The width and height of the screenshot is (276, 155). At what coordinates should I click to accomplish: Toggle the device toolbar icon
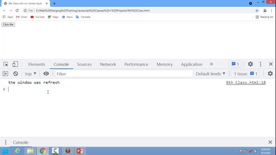tap(15, 64)
